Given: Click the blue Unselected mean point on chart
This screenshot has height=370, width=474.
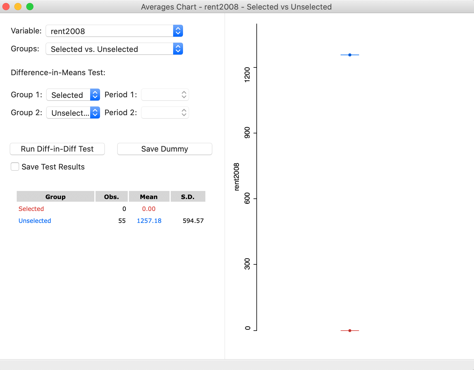Looking at the screenshot, I should [350, 55].
